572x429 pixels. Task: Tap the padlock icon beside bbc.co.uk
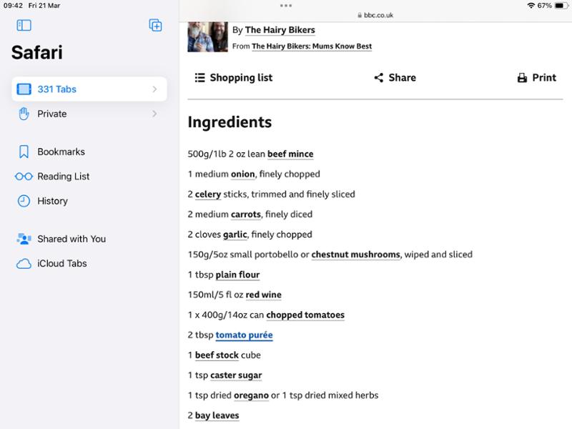(360, 15)
